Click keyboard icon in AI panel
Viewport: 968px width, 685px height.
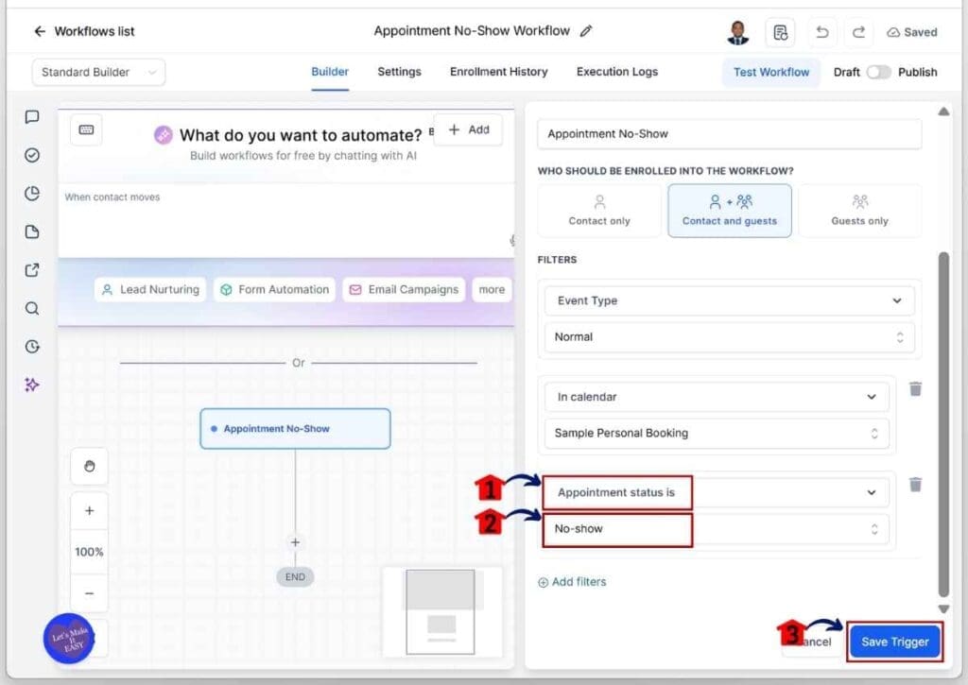click(86, 129)
